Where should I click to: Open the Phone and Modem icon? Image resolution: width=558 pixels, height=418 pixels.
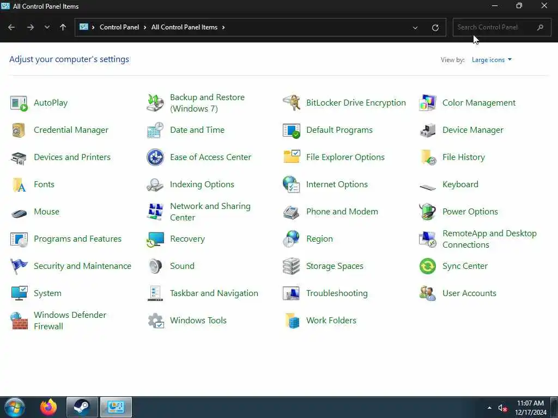point(292,212)
